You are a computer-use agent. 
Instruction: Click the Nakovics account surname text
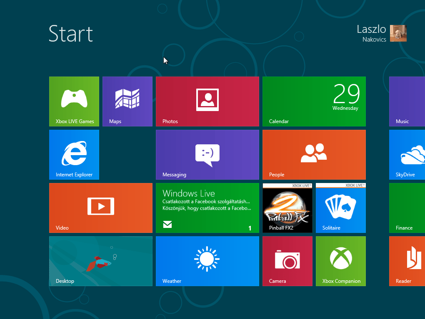(374, 40)
